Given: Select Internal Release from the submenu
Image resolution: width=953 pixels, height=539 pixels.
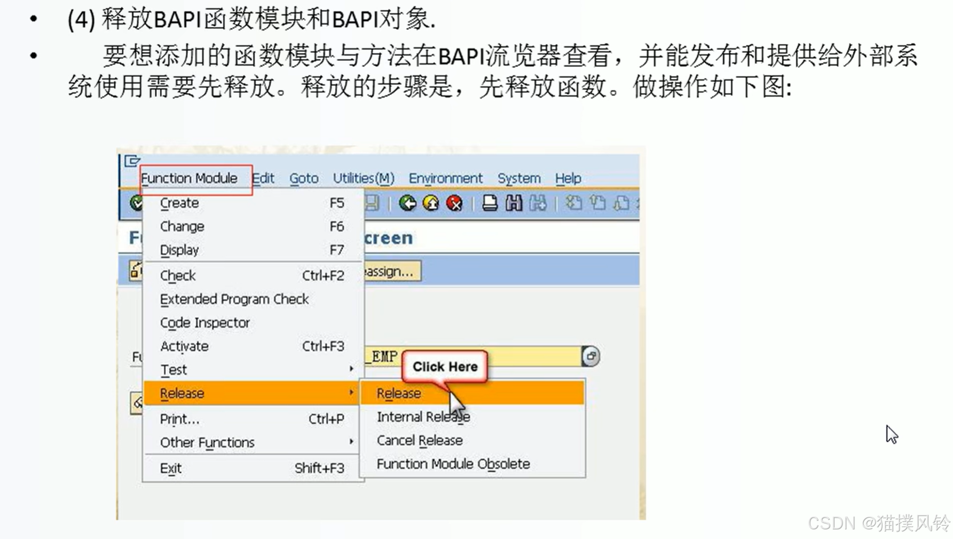Looking at the screenshot, I should (423, 417).
